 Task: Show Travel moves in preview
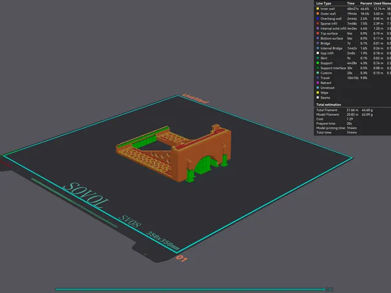pos(325,78)
